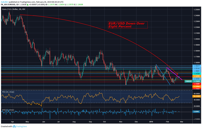Click the 2019 label on time axis
The height and width of the screenshot is (129, 202).
pos(151,122)
